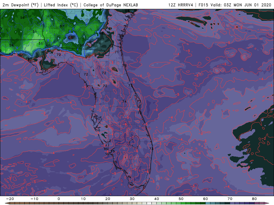Click the 60 tick label on the color scale
This screenshot has width=274, height=205.
pyautogui.click(x=206, y=199)
